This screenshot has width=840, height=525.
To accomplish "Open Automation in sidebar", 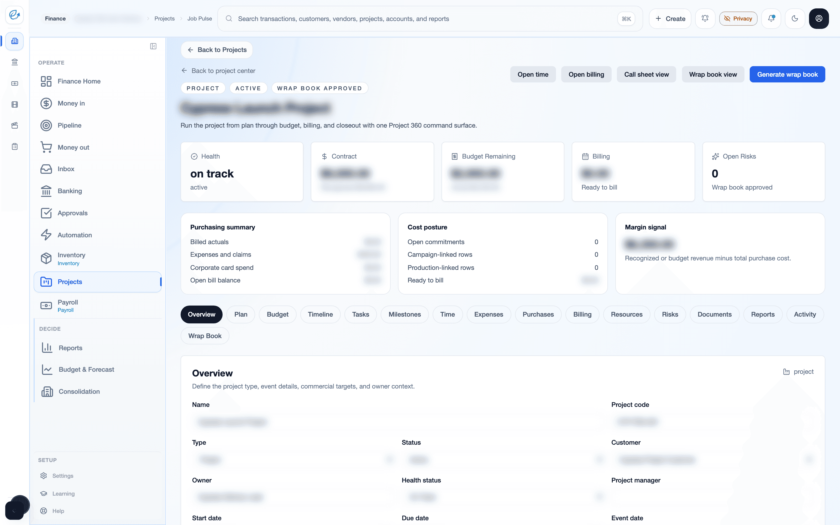I will (x=98, y=235).
